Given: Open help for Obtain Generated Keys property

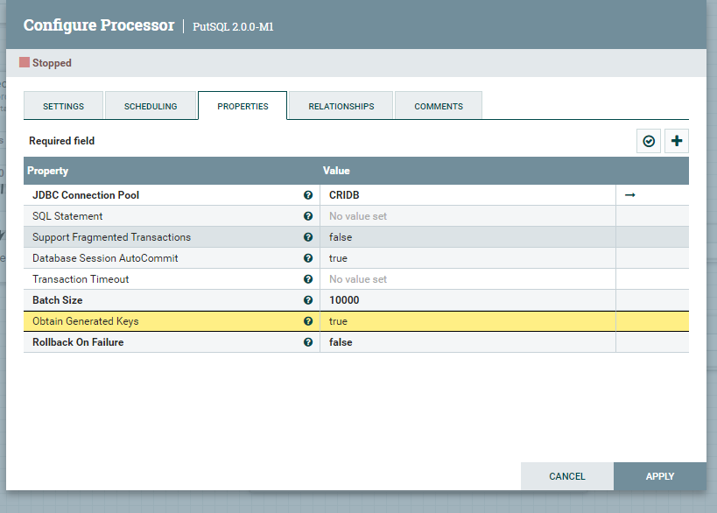Looking at the screenshot, I should coord(308,320).
